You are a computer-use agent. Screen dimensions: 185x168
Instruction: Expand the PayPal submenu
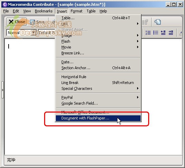click(98, 97)
